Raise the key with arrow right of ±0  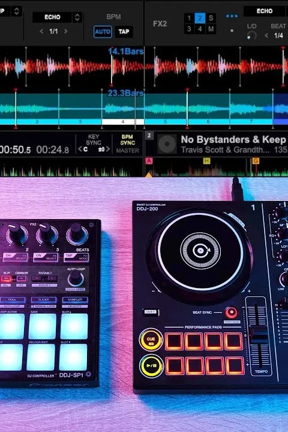(108, 149)
